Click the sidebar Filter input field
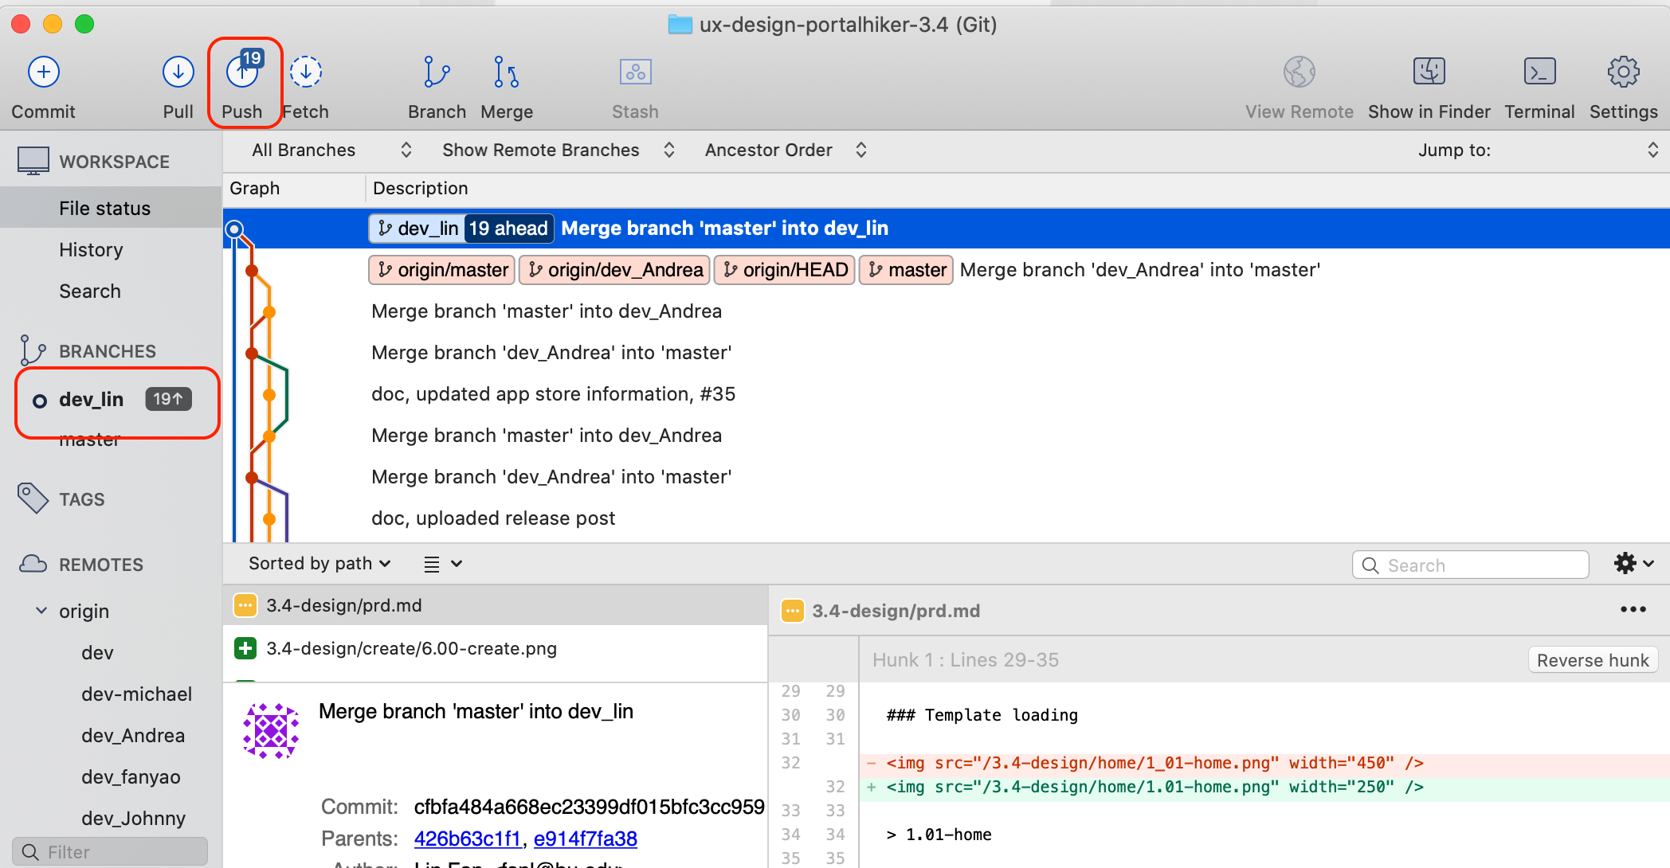 (x=110, y=852)
